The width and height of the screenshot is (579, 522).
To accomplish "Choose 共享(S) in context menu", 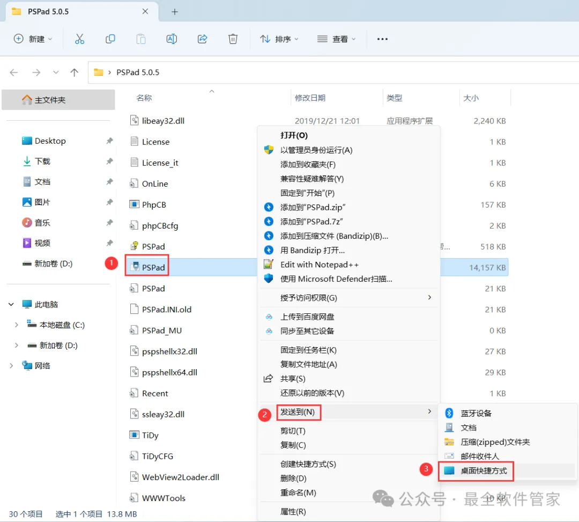I will point(293,379).
